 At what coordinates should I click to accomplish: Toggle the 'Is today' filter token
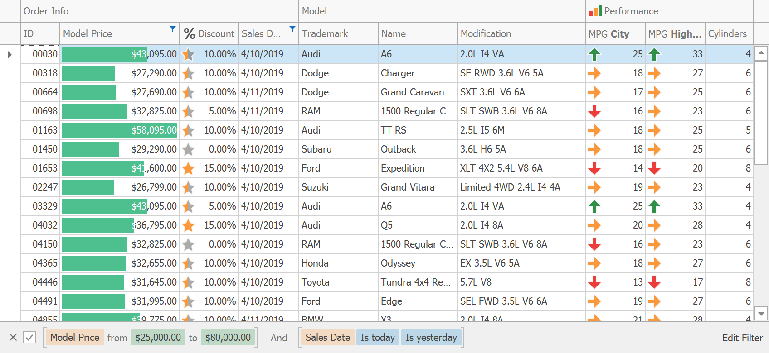tap(377, 338)
